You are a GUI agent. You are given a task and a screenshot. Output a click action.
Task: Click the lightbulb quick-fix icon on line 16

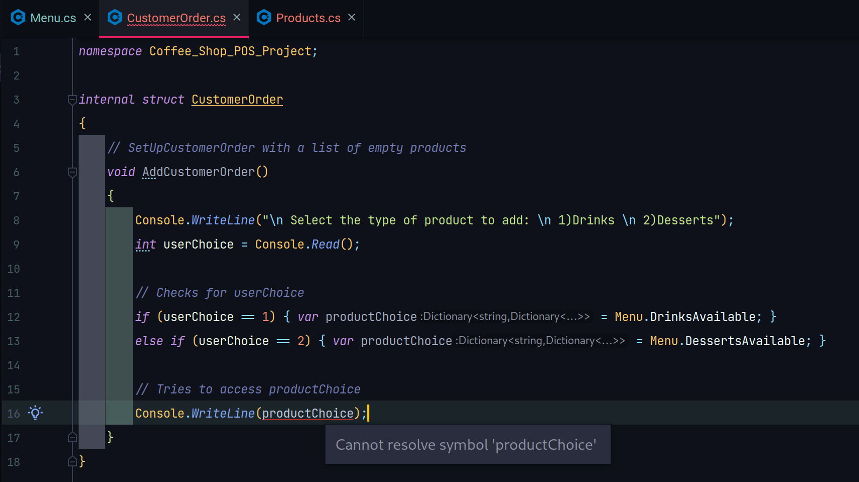(35, 413)
